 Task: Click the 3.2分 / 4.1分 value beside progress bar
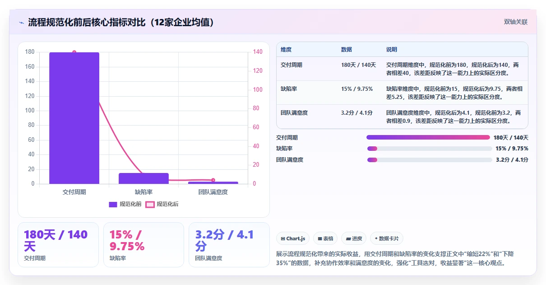click(512, 159)
